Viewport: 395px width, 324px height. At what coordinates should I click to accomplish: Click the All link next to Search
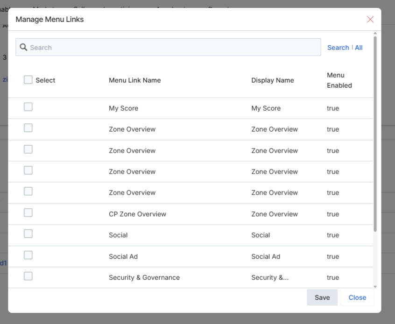tap(359, 48)
